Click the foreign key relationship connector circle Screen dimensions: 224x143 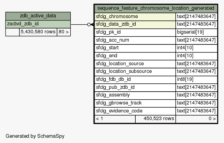[x=89, y=25]
